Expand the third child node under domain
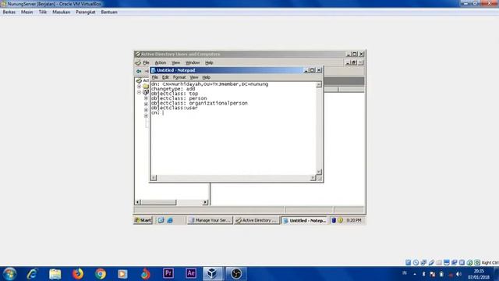 pyautogui.click(x=146, y=110)
